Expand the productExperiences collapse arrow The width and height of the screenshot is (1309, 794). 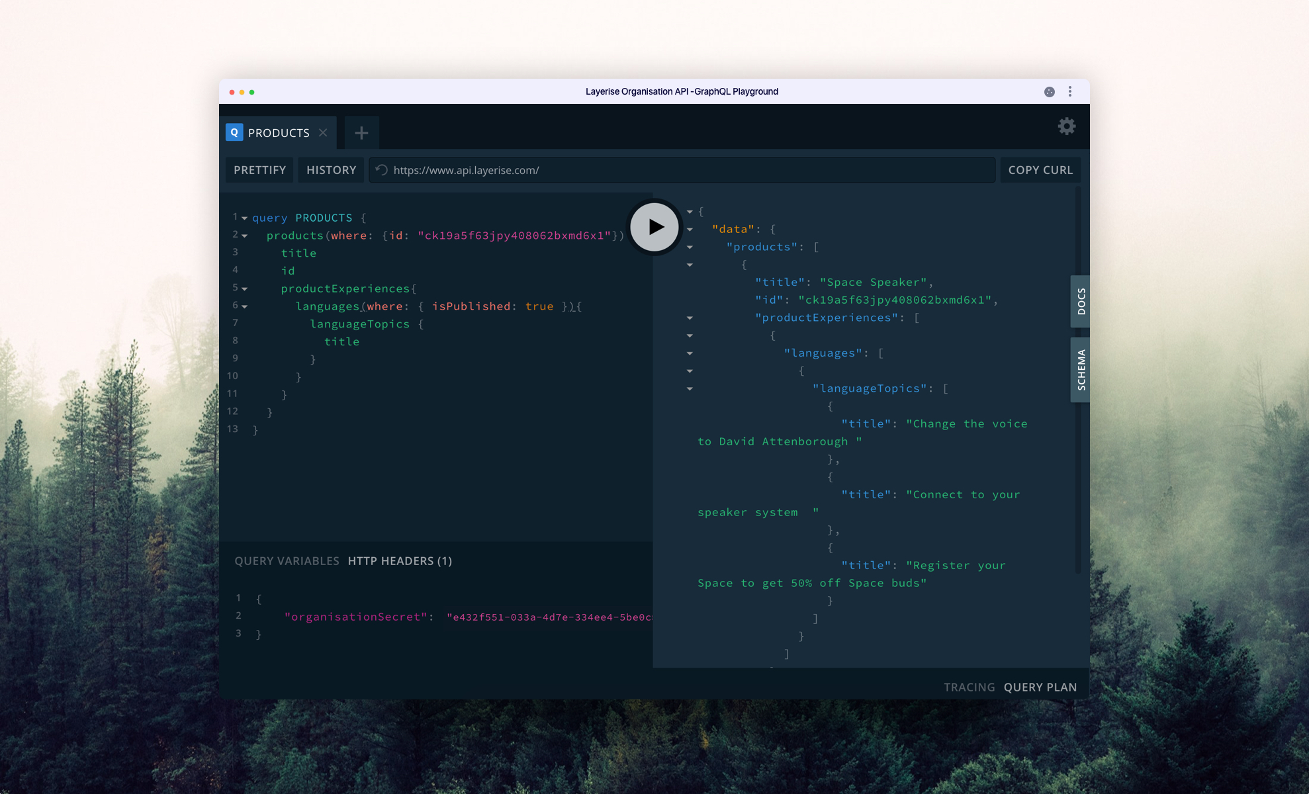coord(689,317)
